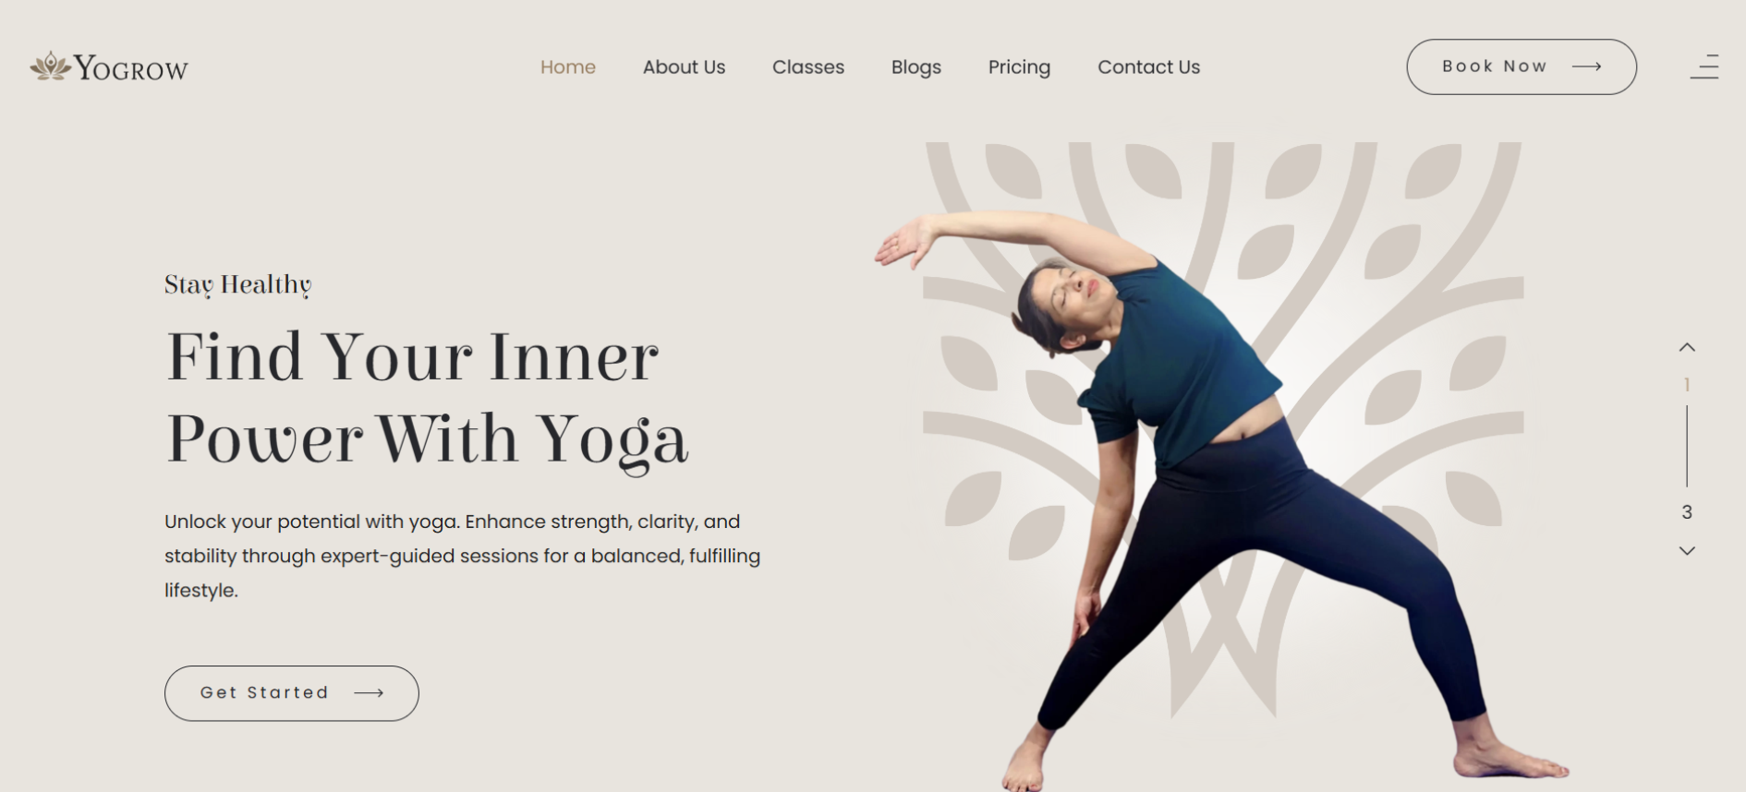View the Pricing page

[x=1020, y=67]
